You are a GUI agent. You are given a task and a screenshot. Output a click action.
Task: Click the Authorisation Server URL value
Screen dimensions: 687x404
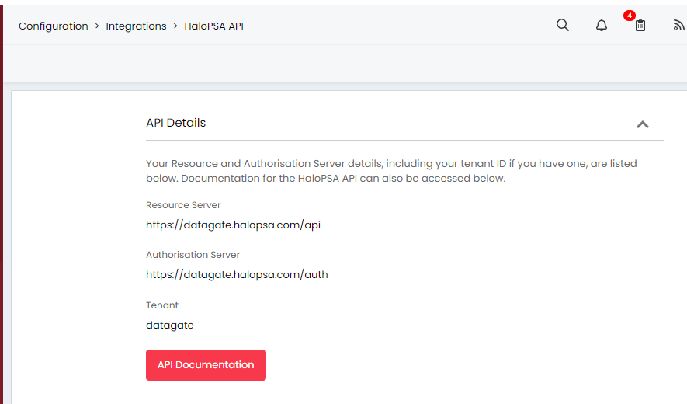pyautogui.click(x=237, y=274)
